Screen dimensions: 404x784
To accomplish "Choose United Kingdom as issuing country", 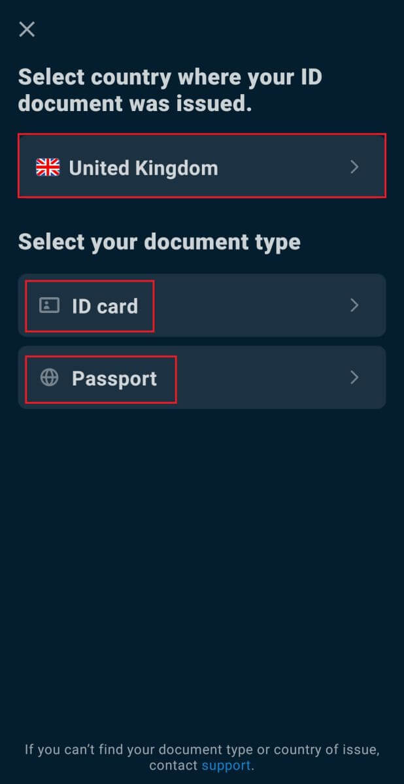I will tap(201, 167).
